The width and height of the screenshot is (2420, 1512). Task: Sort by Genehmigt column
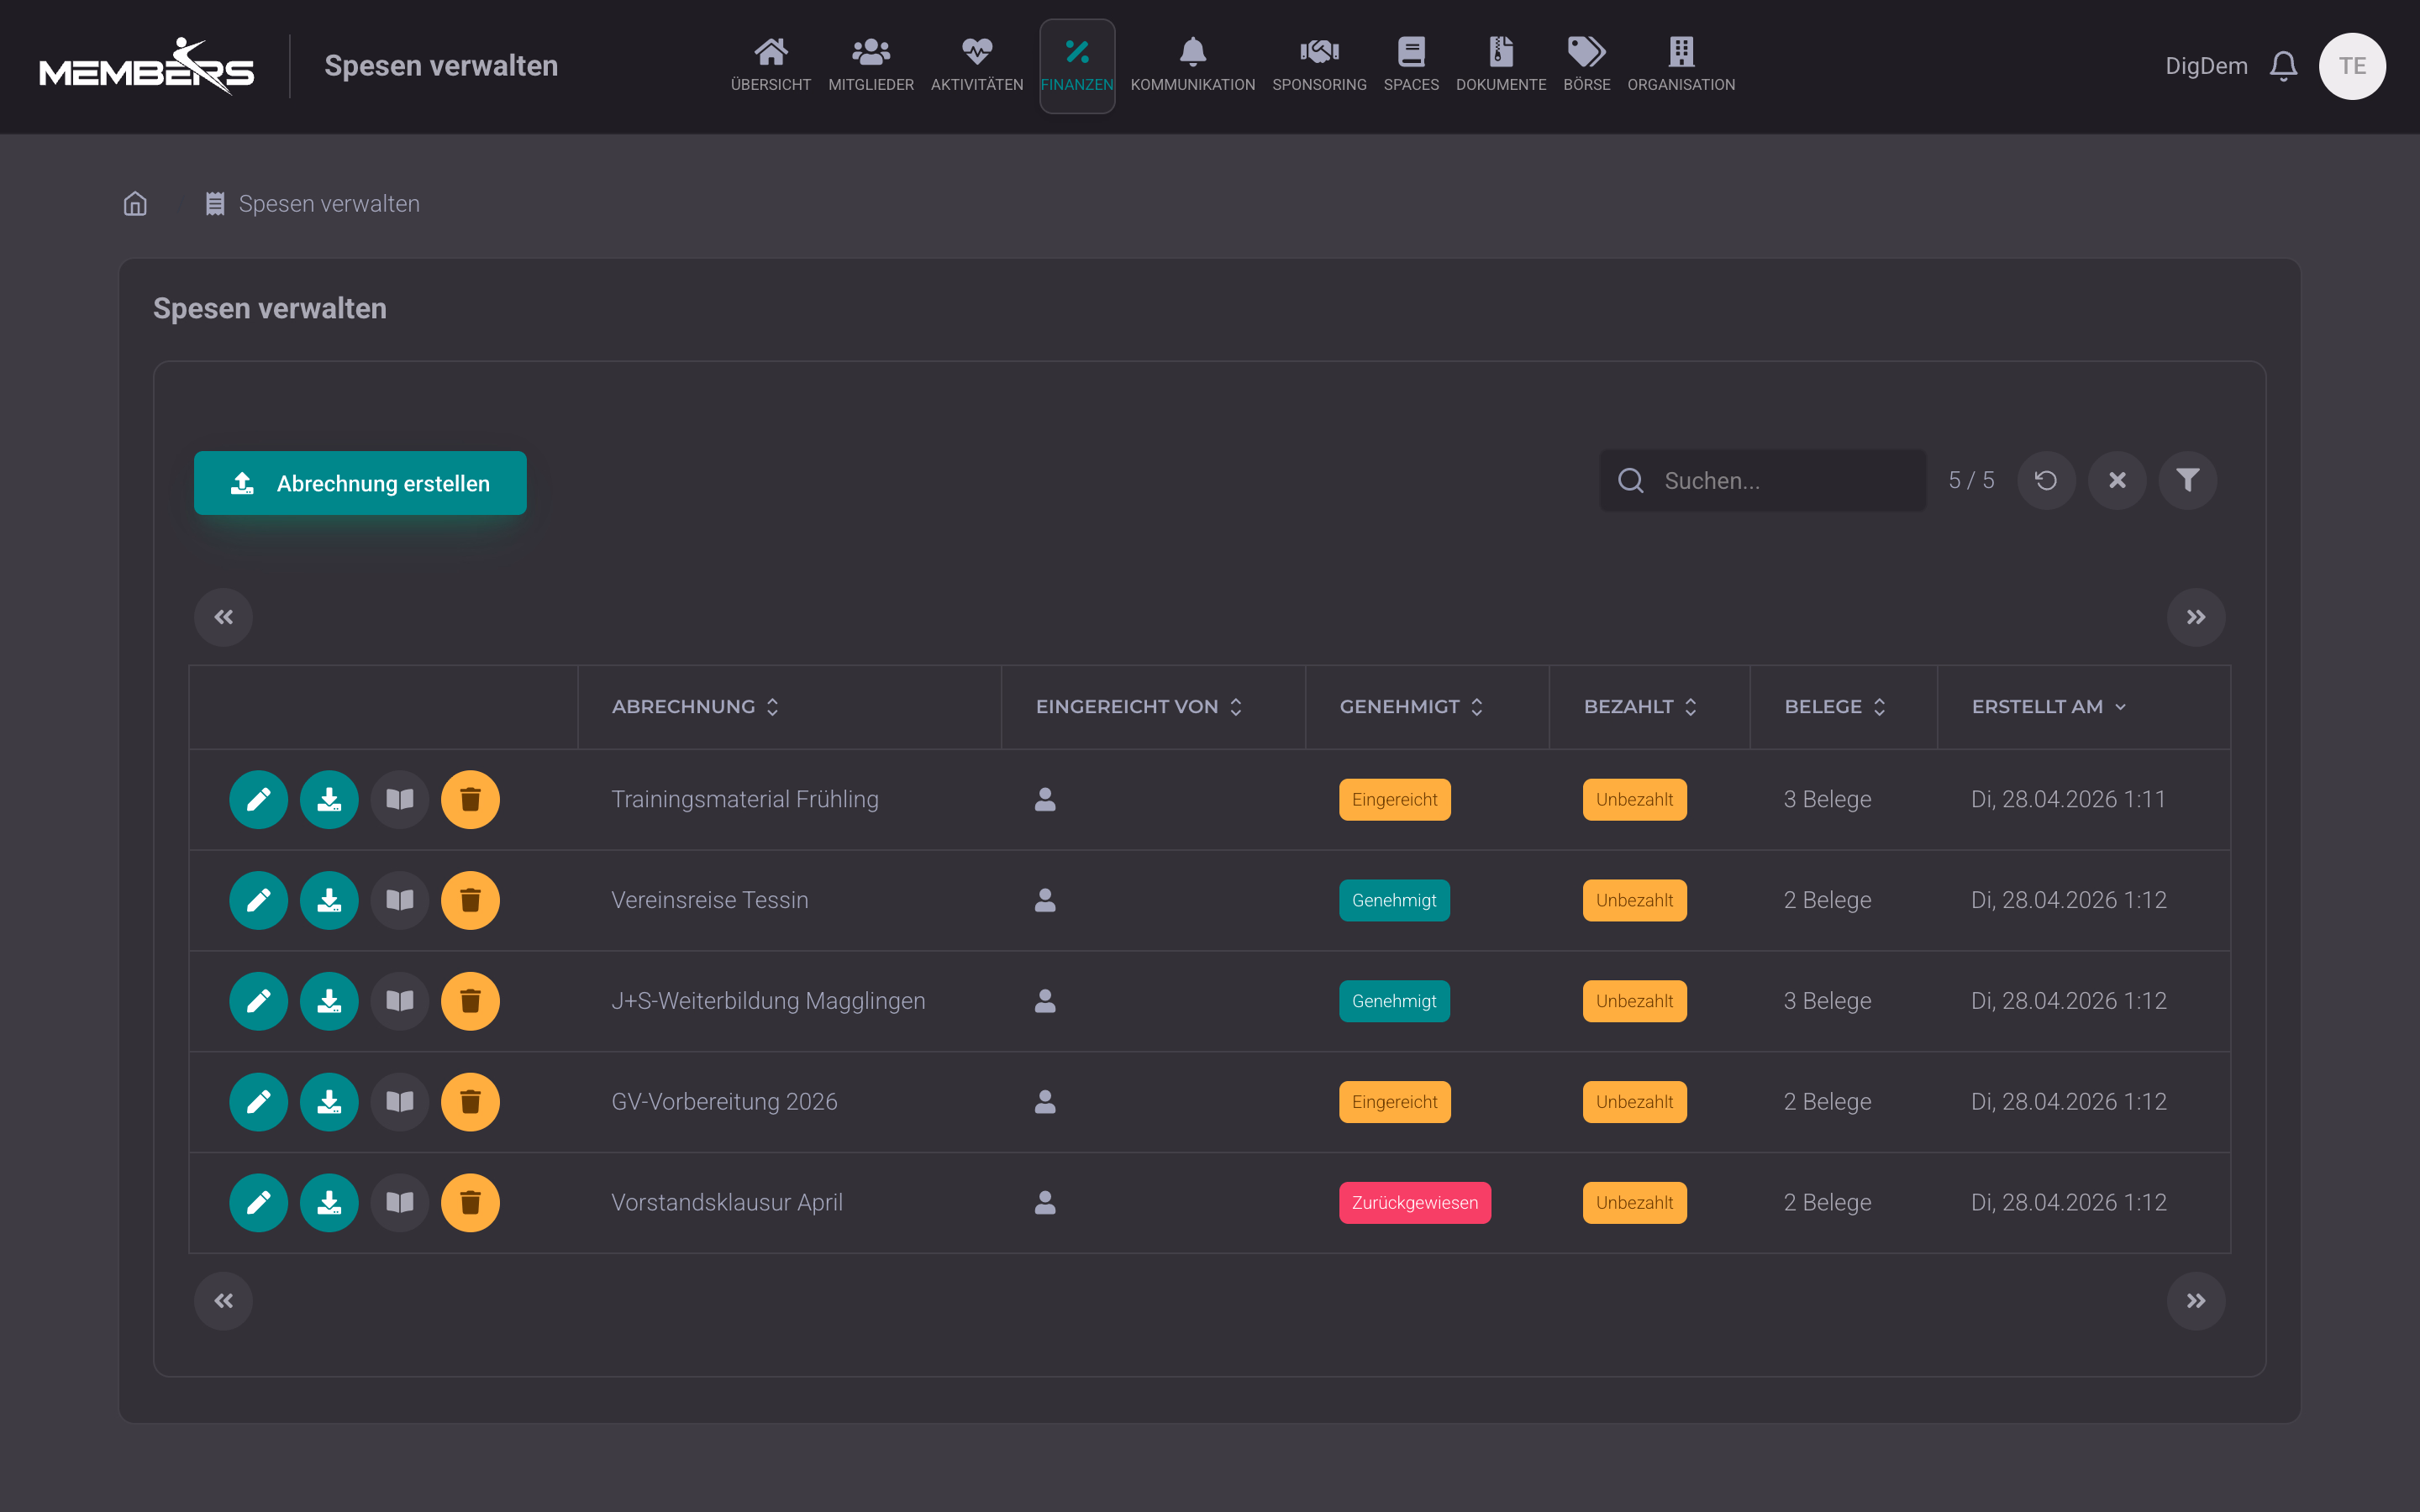[x=1411, y=707]
